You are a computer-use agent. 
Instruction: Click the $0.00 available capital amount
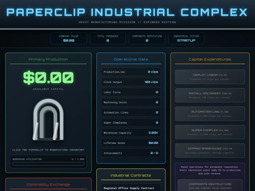click(x=48, y=77)
